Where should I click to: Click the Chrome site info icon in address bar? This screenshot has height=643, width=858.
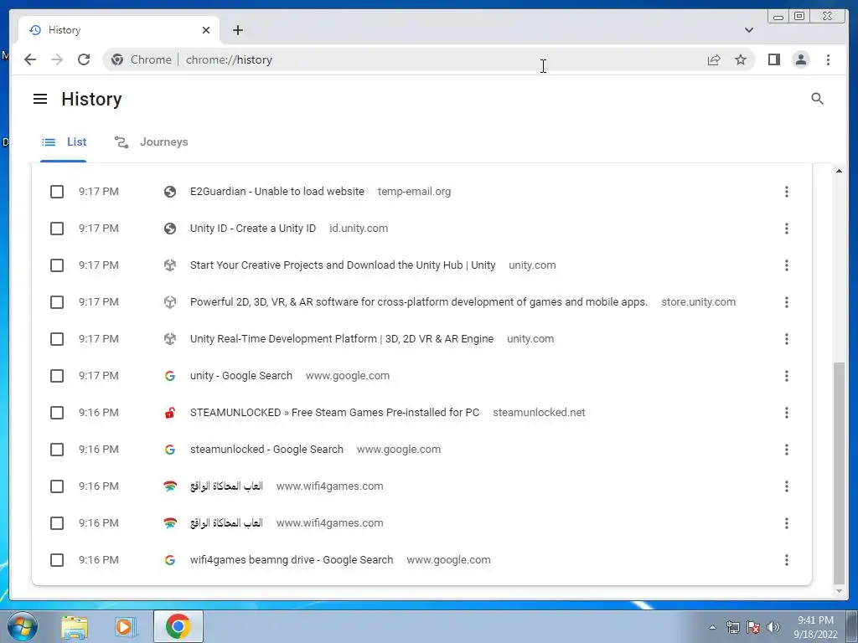tap(116, 59)
